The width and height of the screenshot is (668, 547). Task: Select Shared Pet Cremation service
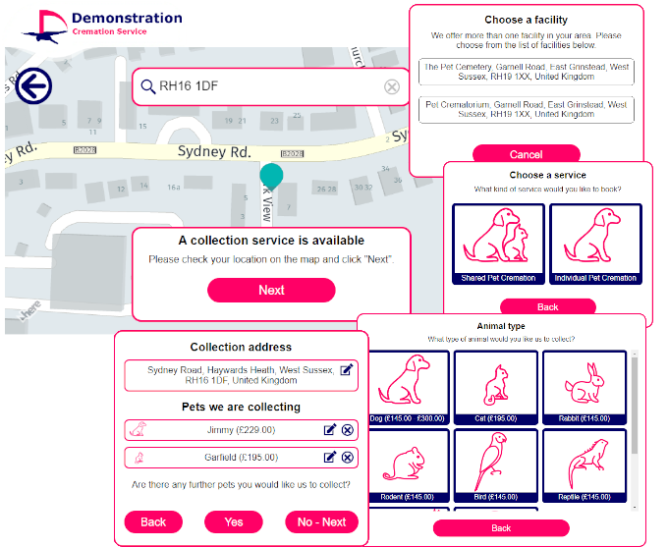[x=498, y=245]
